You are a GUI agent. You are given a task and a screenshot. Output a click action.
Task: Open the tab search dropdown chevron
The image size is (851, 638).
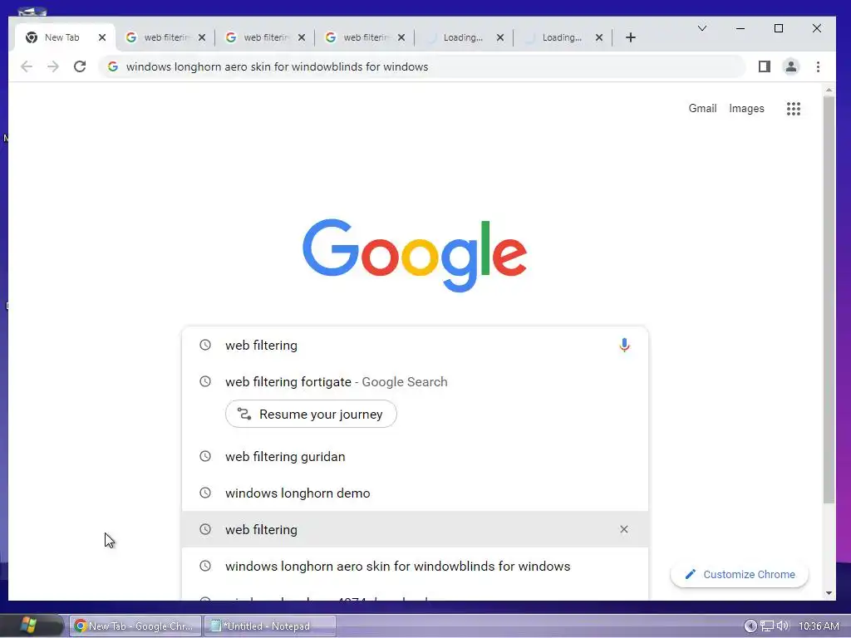point(701,28)
